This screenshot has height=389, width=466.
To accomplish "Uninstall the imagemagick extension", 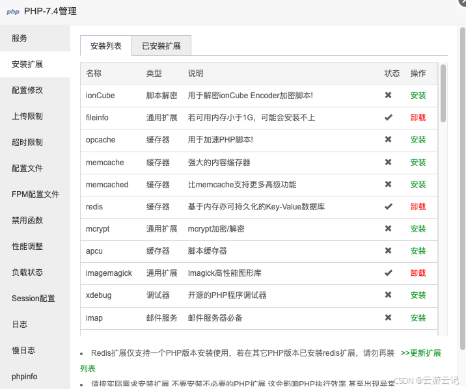I will point(418,273).
